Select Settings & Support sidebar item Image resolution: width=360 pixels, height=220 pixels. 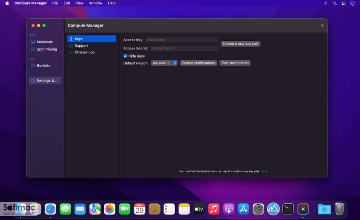point(45,81)
